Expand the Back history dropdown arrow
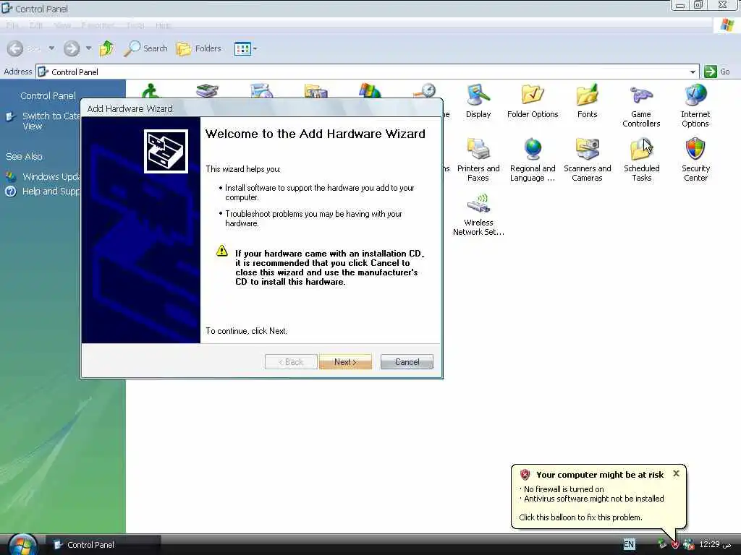741x555 pixels. 51,48
